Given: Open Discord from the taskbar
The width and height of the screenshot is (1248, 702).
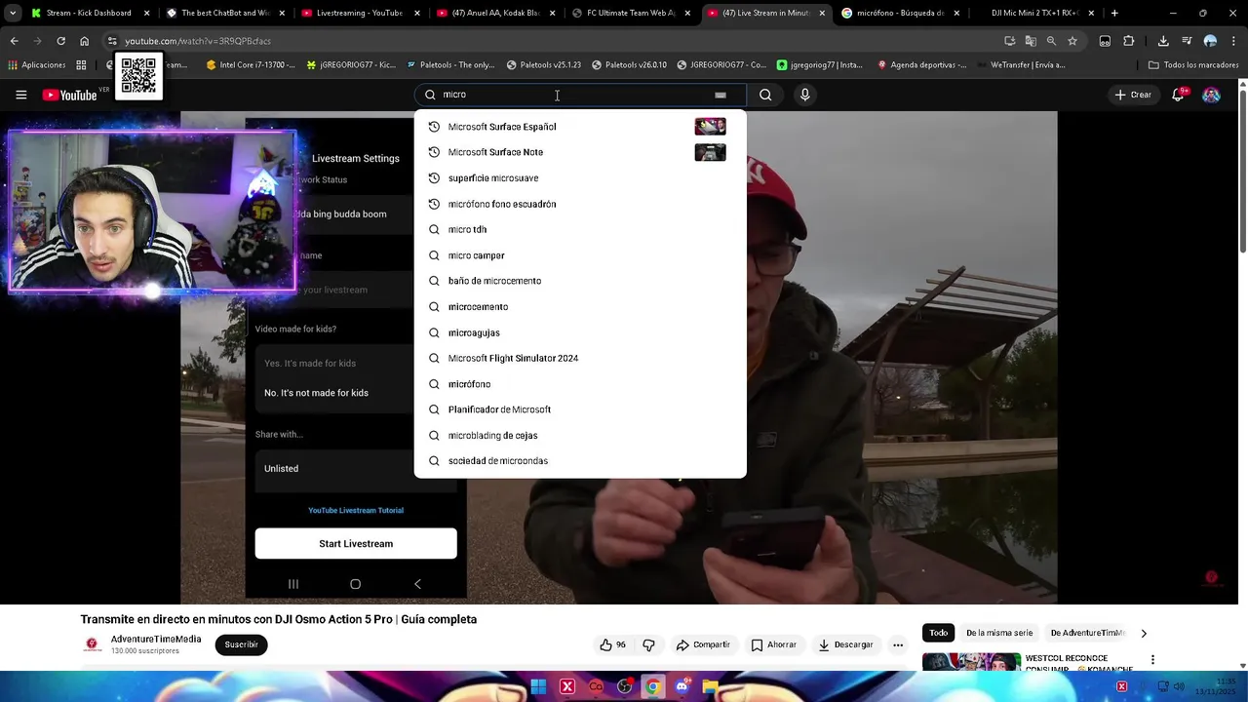Looking at the screenshot, I should coord(682,686).
